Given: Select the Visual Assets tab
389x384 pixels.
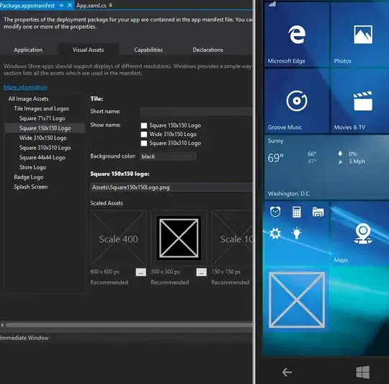Looking at the screenshot, I should click(x=88, y=50).
